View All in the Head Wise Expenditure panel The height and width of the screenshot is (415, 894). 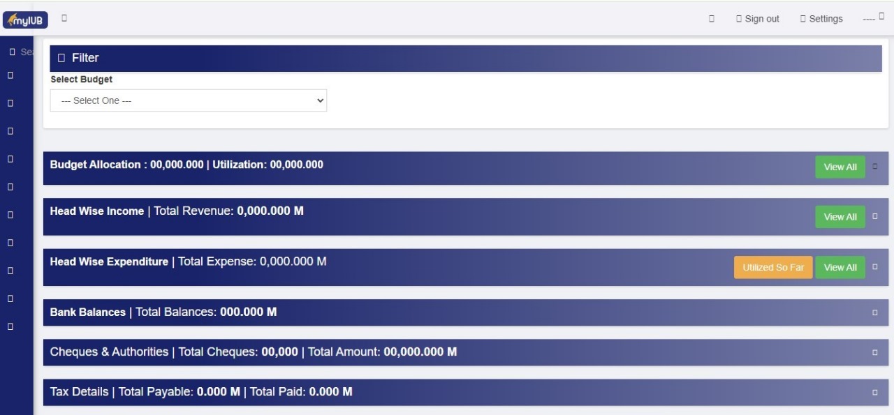(840, 267)
